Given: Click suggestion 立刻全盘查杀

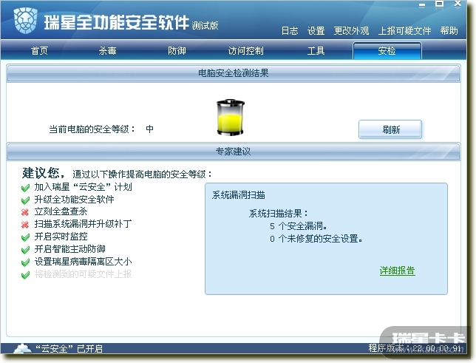Looking at the screenshot, I should click(61, 211).
